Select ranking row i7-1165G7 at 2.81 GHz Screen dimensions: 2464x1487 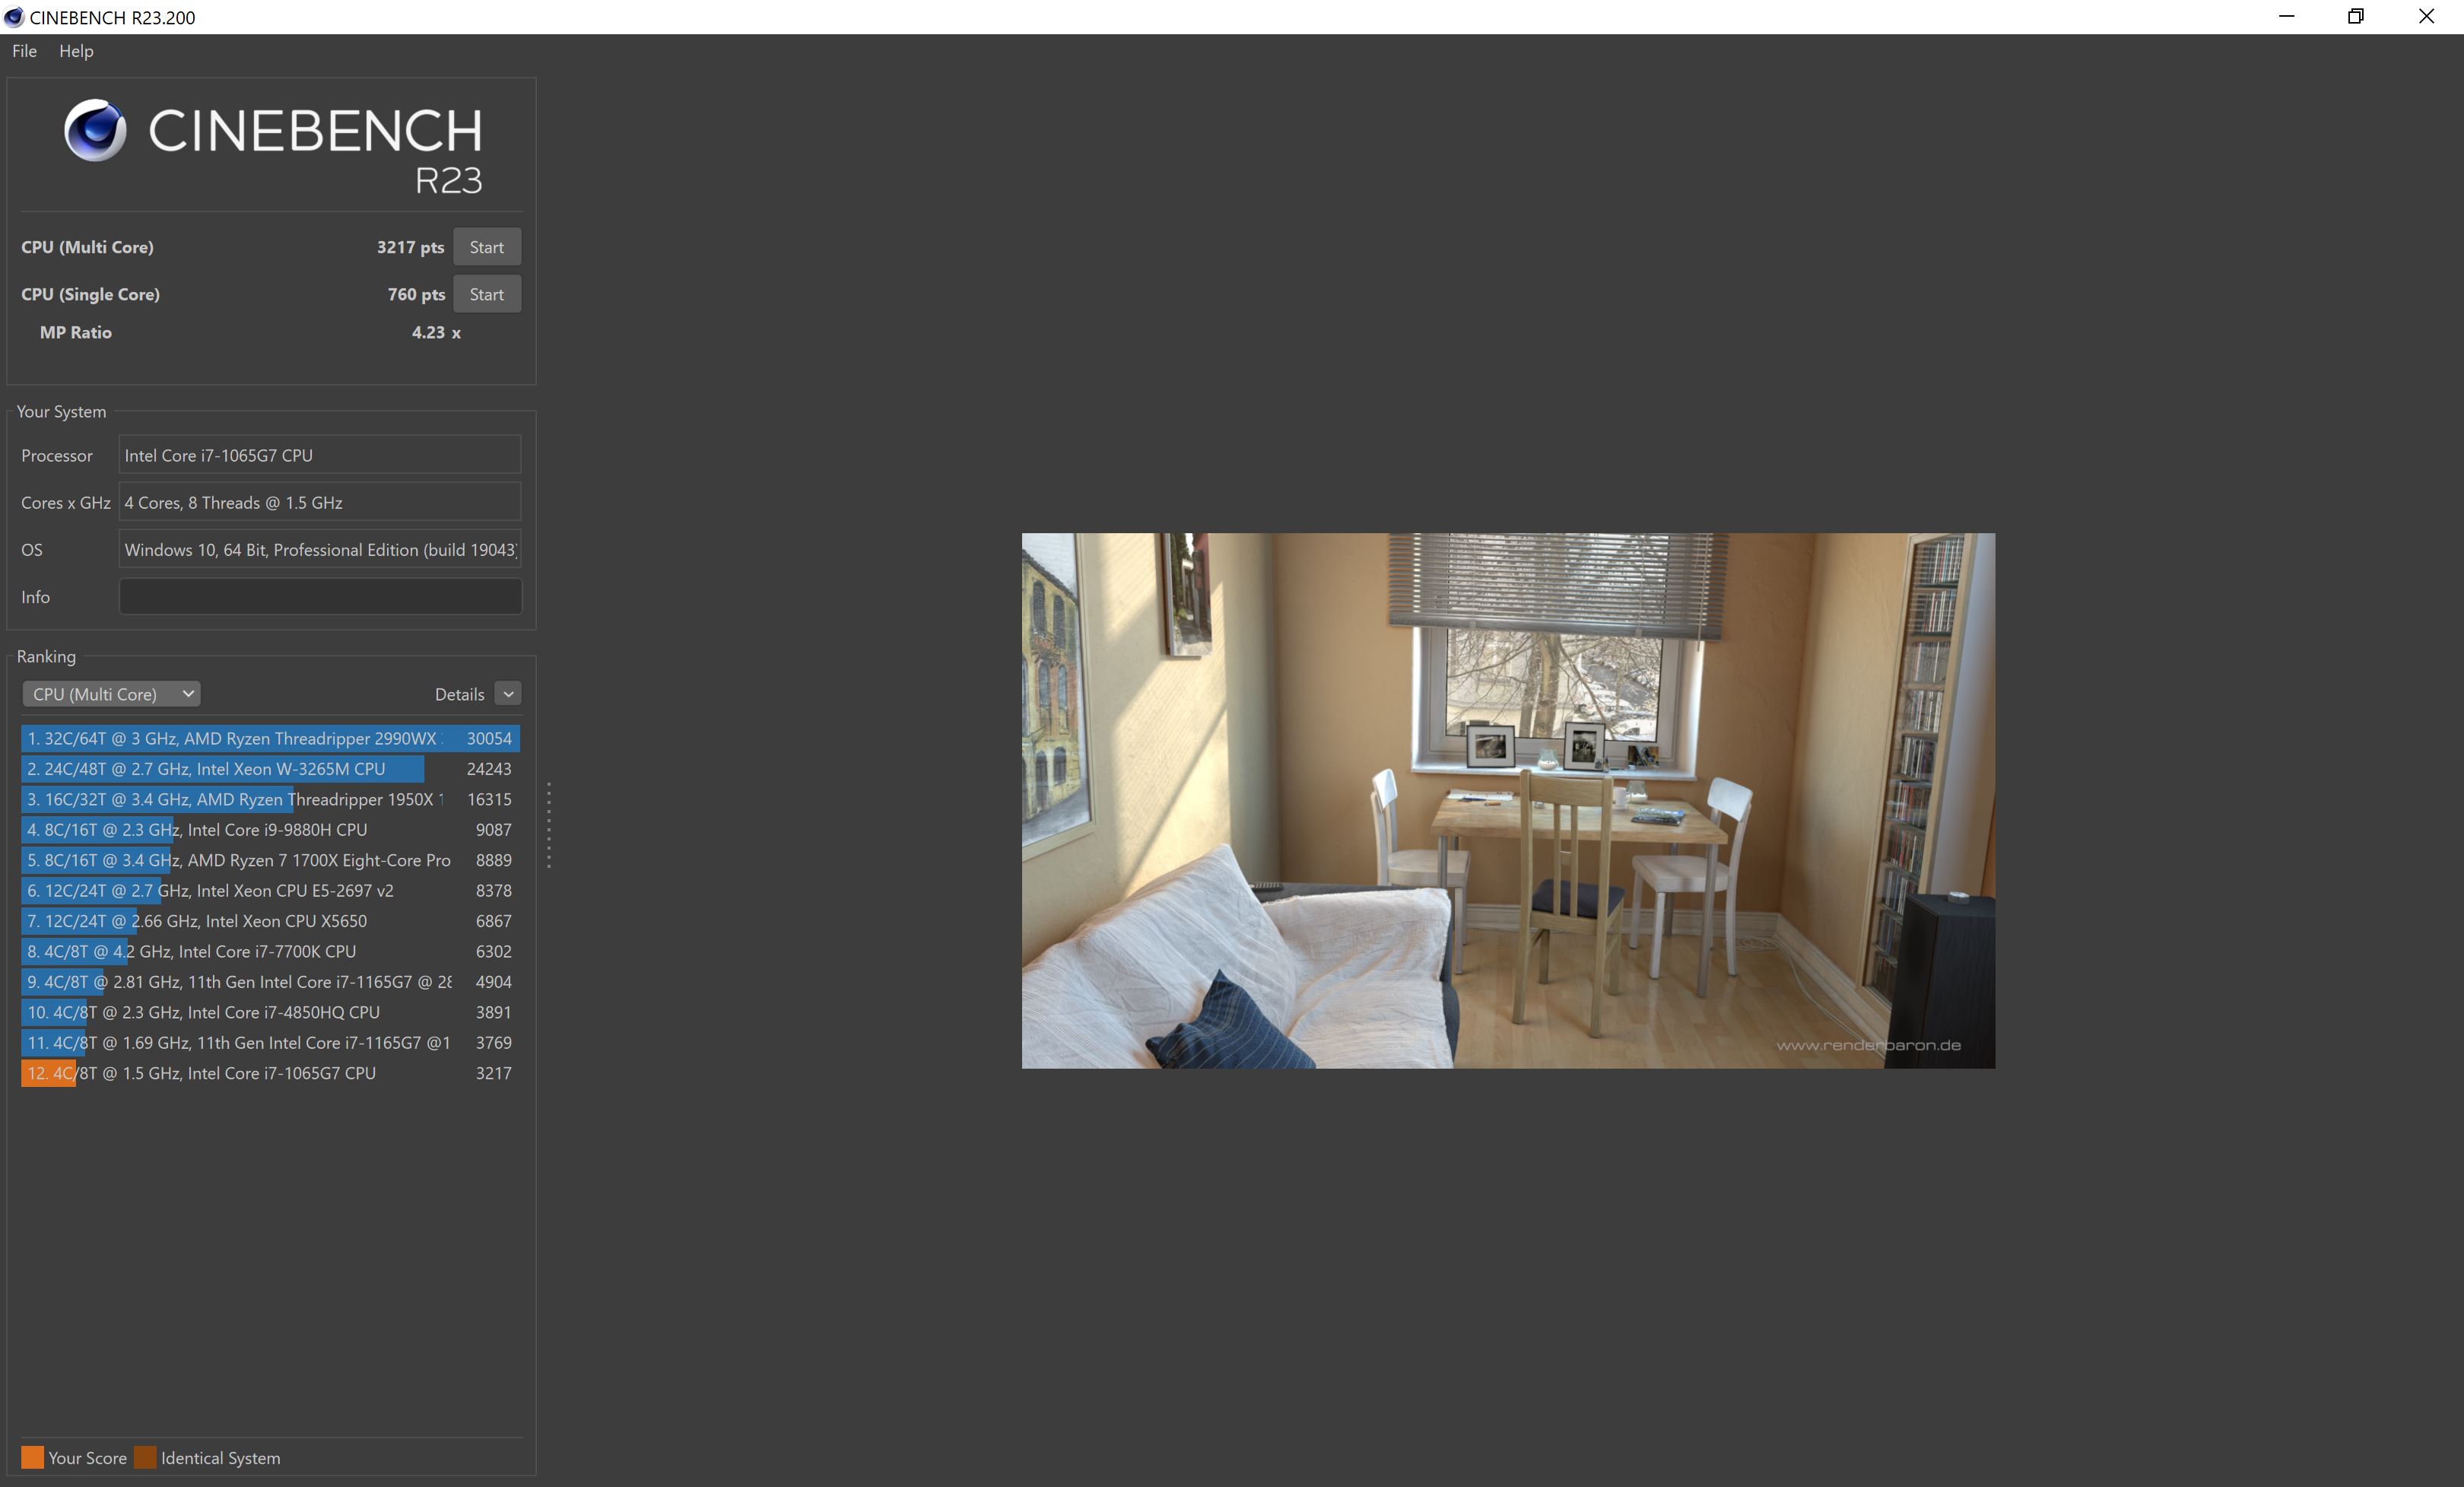coord(270,982)
